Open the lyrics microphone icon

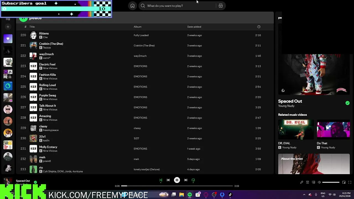tap(302, 182)
